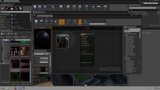Click the Simulate play arrow icon
Image resolution: width=160 pixels, height=90 pixels.
(x=94, y=7)
